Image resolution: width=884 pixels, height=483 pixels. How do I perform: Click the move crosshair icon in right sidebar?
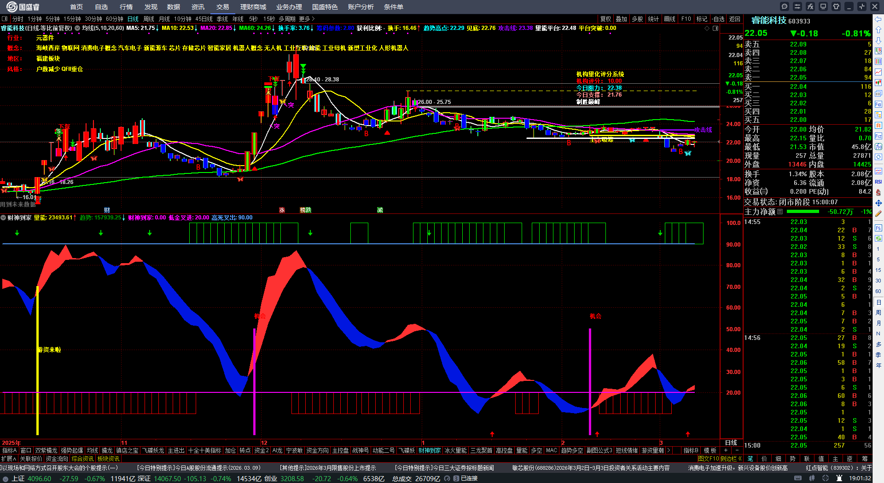[878, 203]
